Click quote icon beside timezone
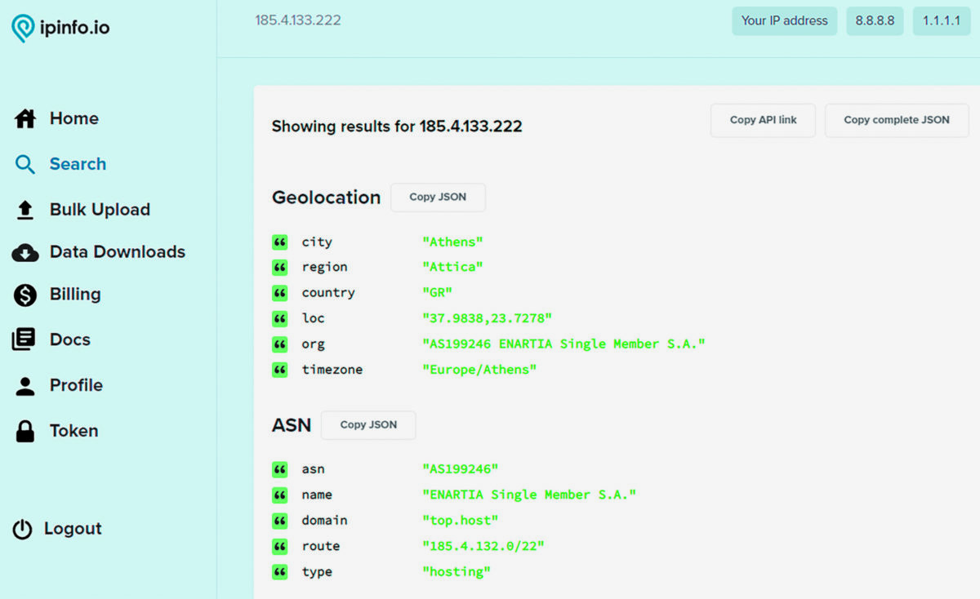This screenshot has width=980, height=599. point(280,370)
